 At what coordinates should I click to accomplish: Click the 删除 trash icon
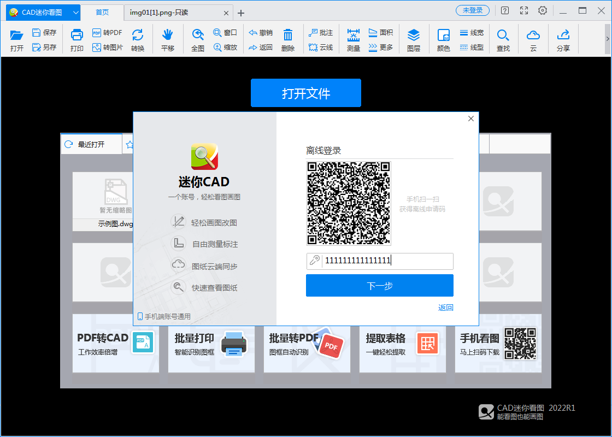pyautogui.click(x=287, y=40)
